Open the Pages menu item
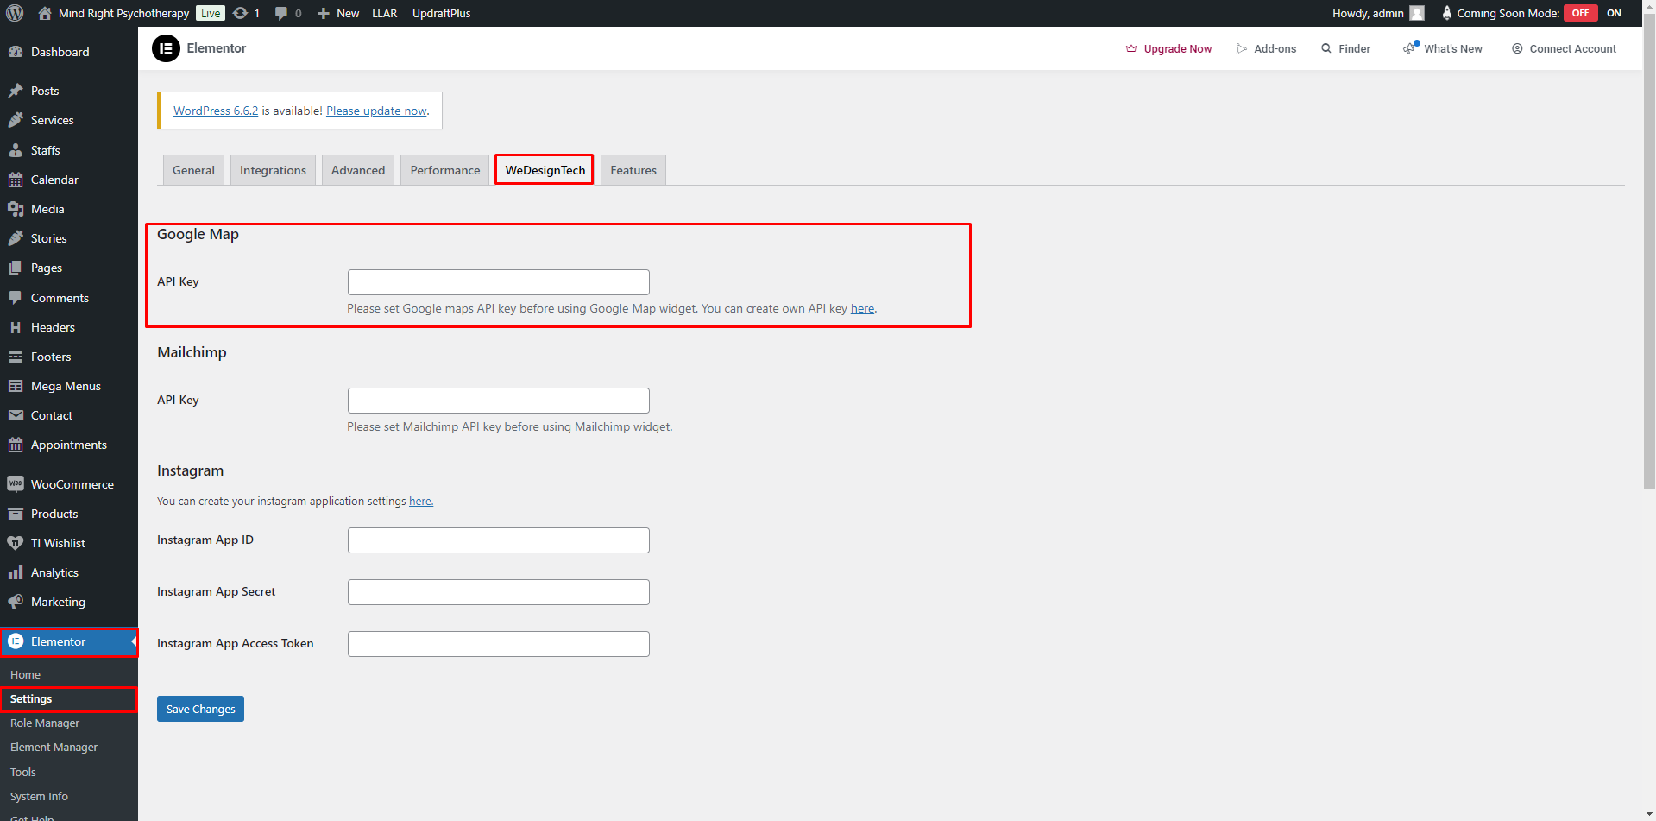The image size is (1656, 821). [69, 268]
